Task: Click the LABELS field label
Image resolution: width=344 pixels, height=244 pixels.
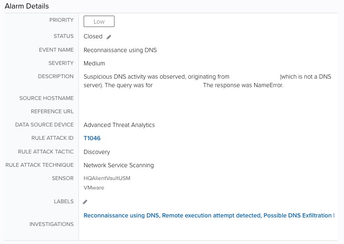Action: (x=64, y=201)
